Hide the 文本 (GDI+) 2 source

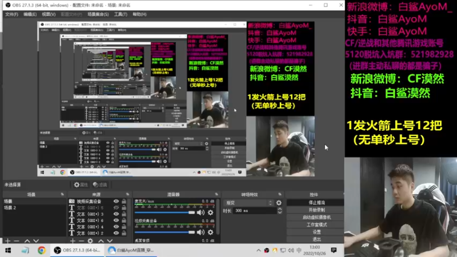pos(117,233)
